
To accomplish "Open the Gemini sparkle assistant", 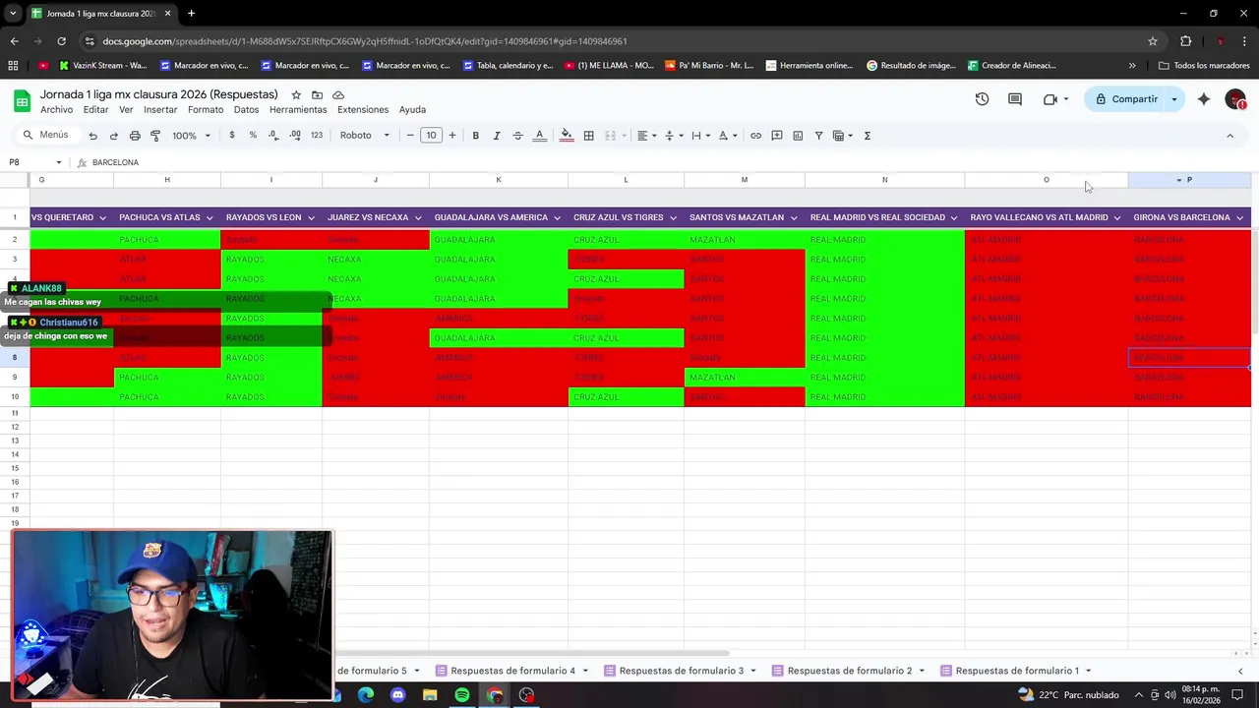I will (1204, 99).
